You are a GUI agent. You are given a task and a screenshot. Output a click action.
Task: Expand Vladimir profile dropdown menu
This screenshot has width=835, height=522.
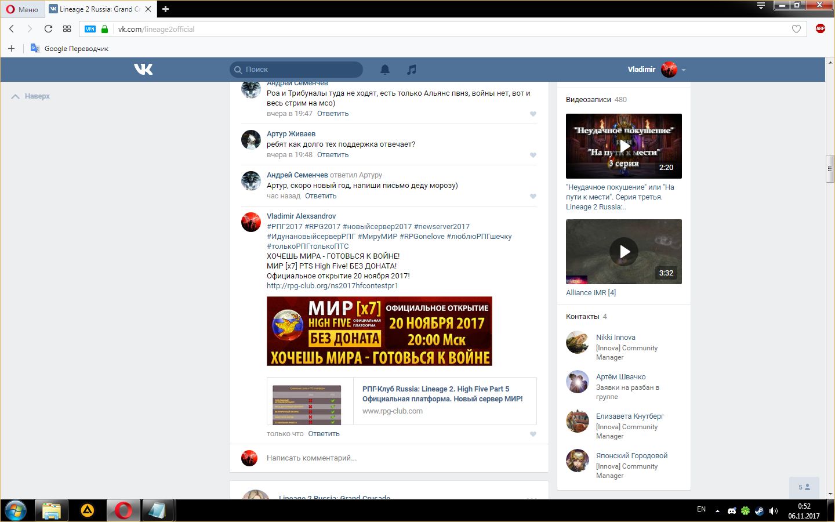[684, 70]
